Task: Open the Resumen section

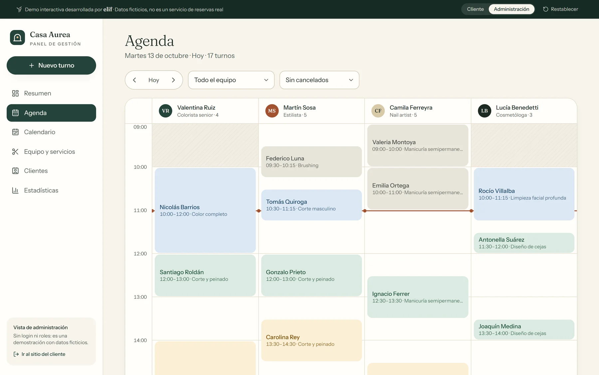Action: pos(51,93)
